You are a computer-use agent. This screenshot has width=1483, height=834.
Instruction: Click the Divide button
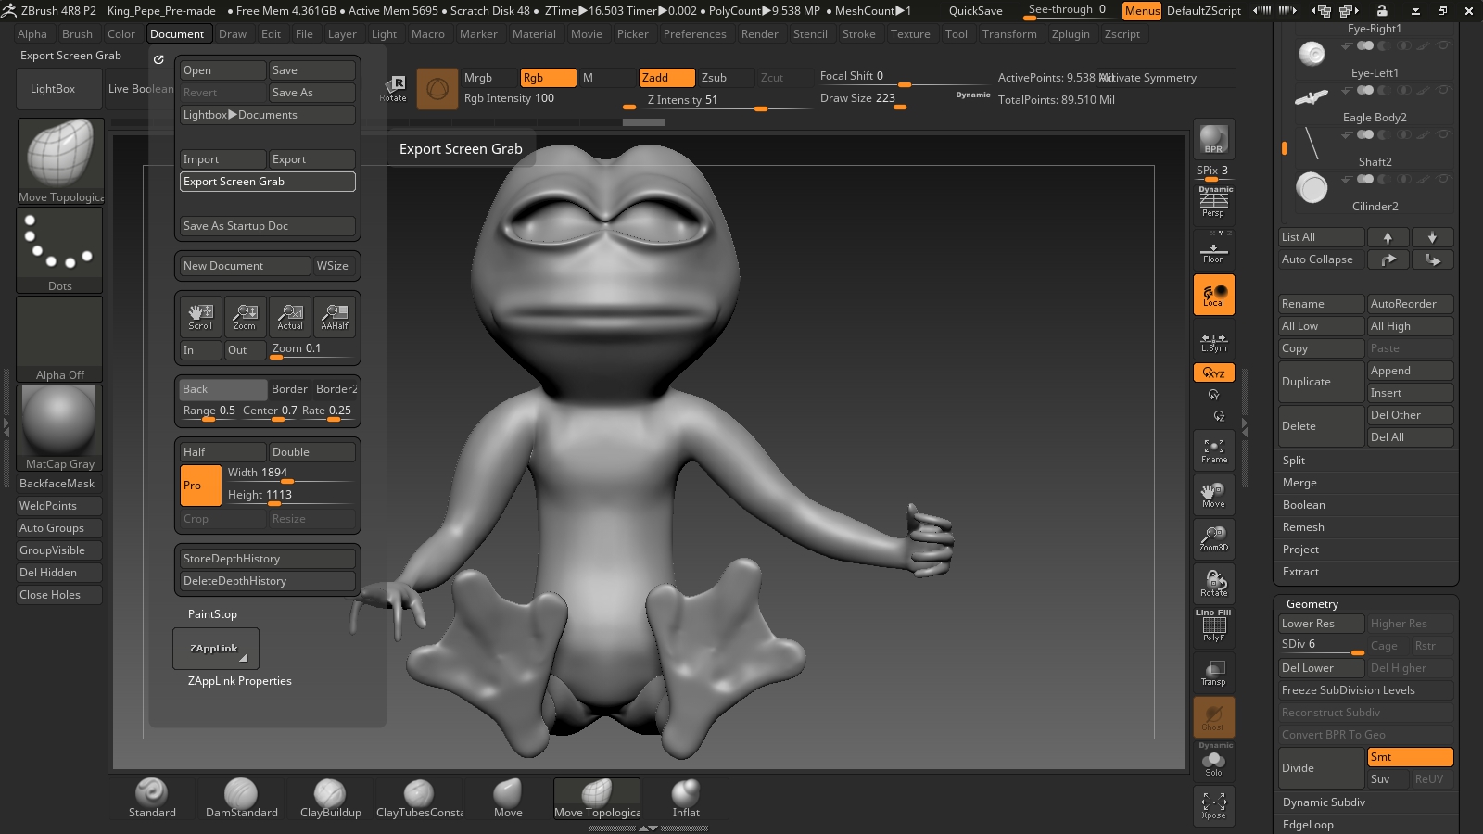click(x=1320, y=768)
